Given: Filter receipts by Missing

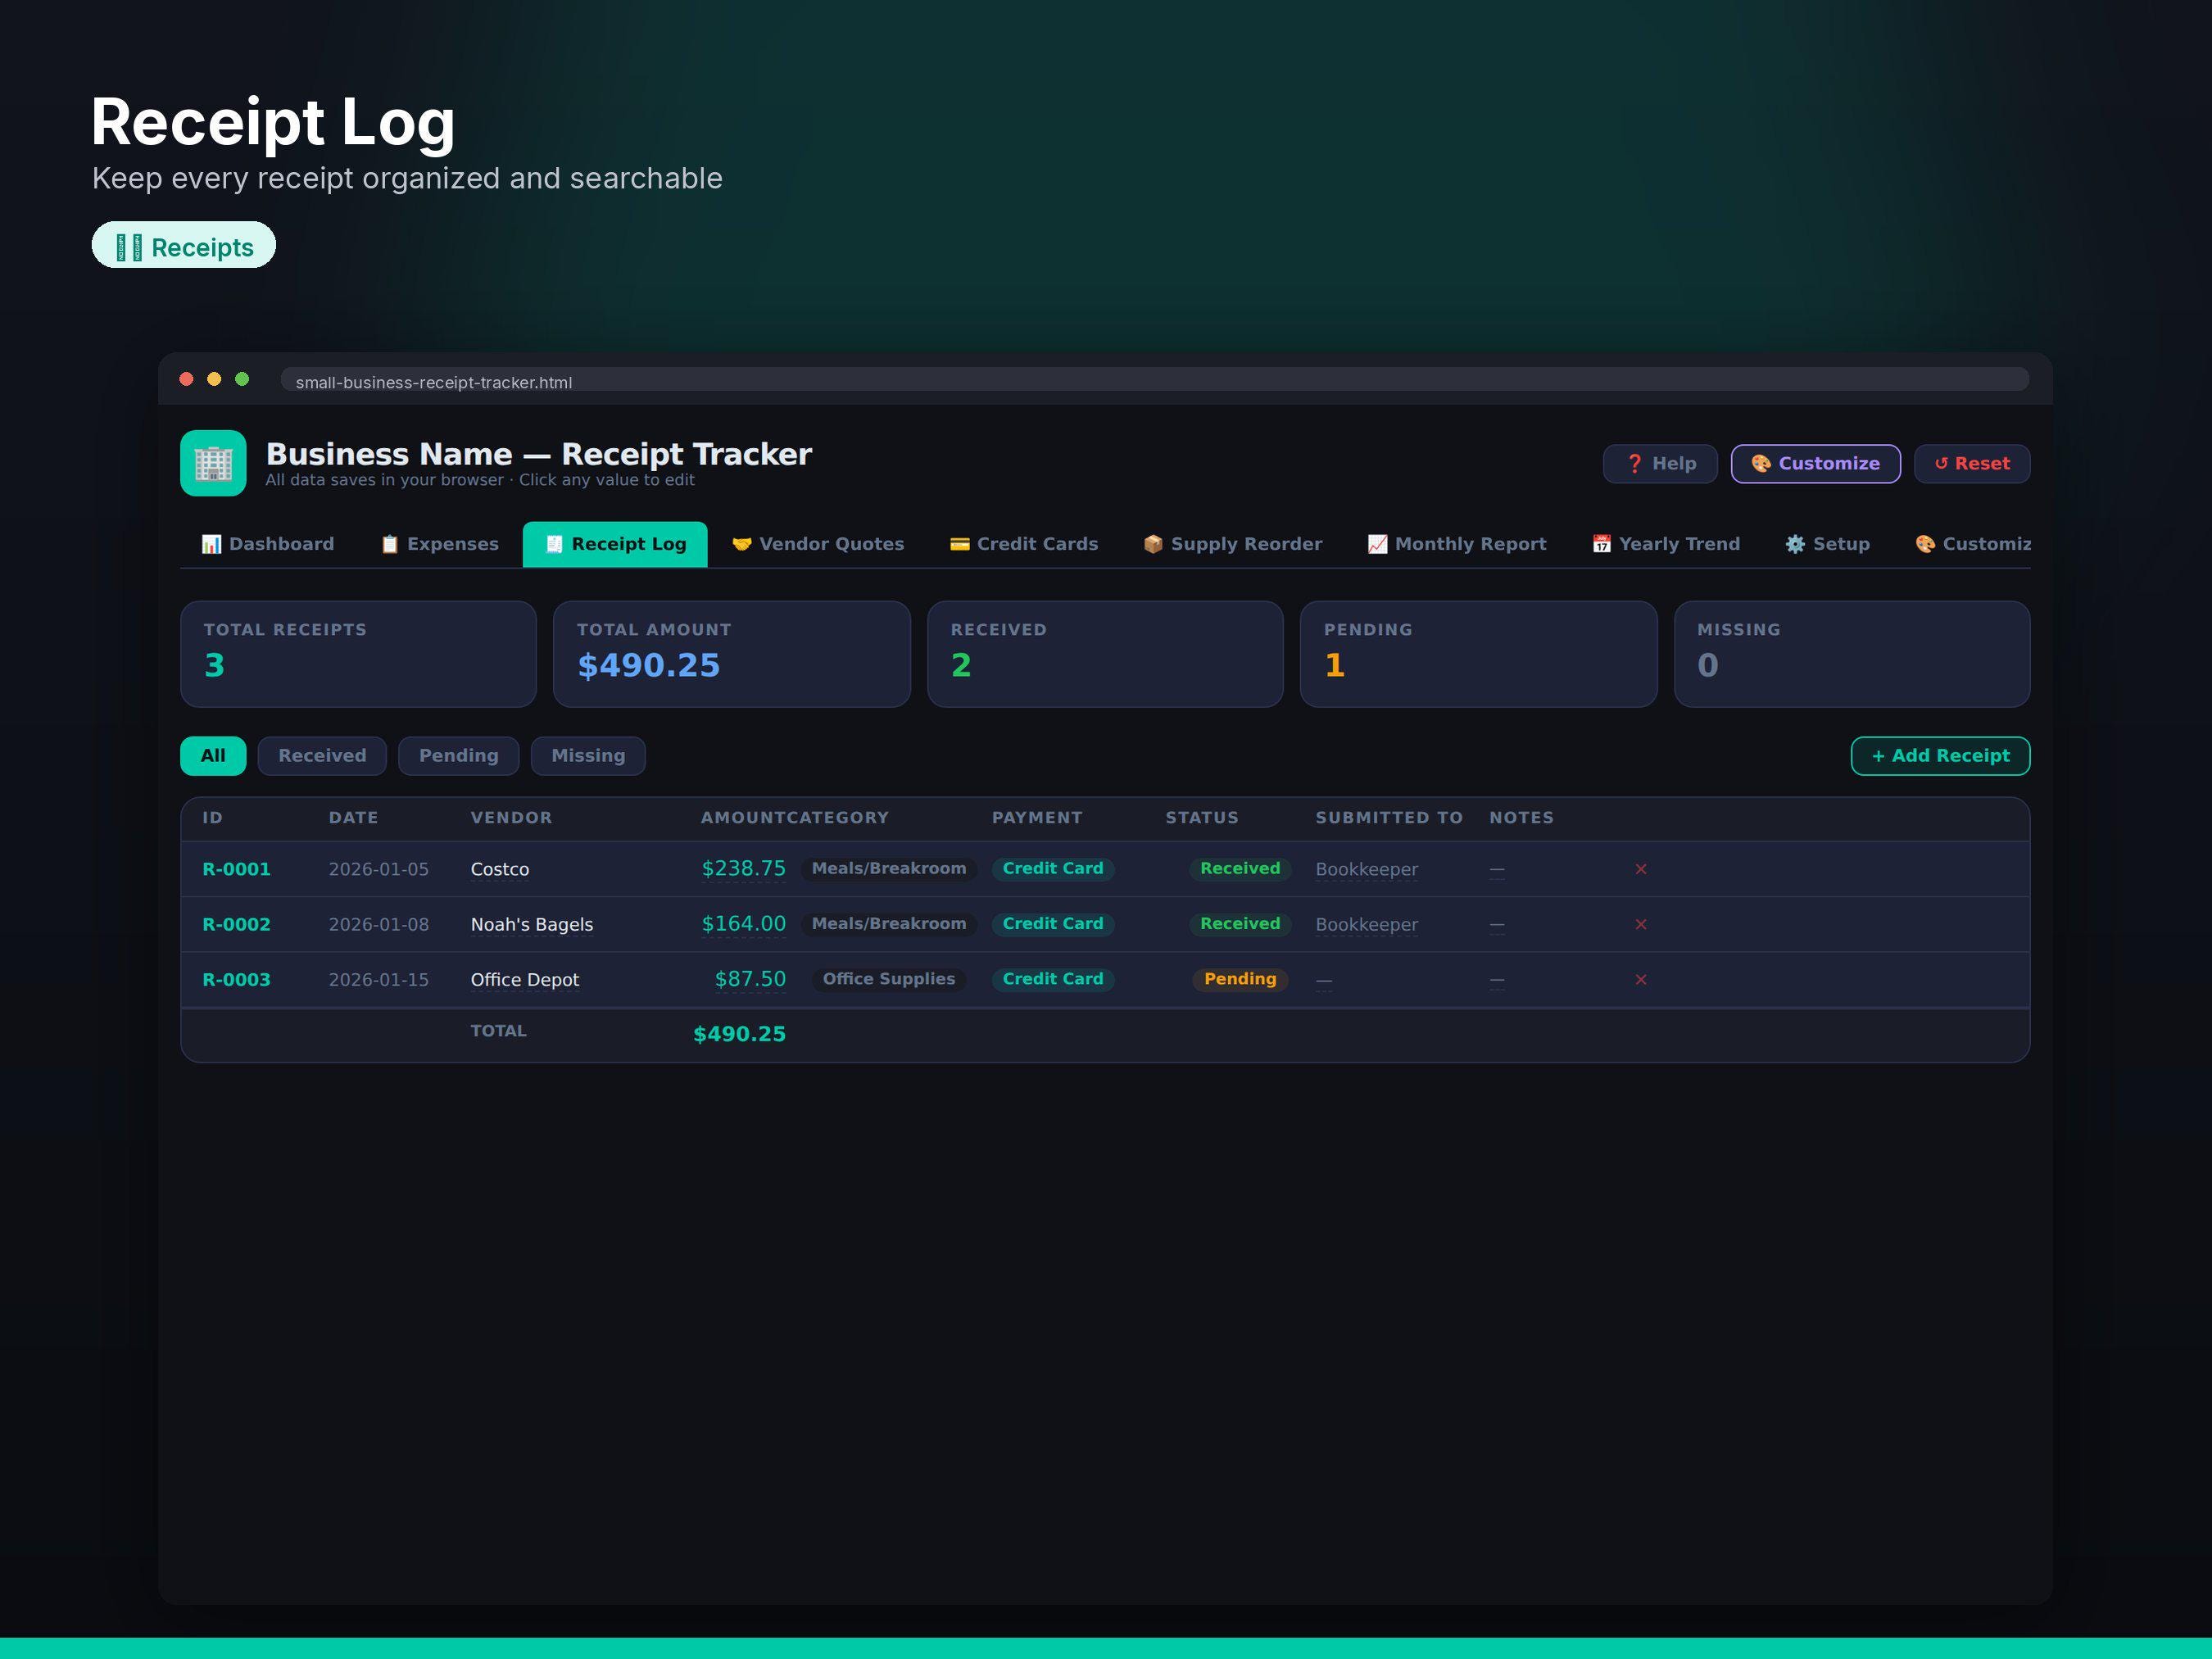Looking at the screenshot, I should [588, 756].
